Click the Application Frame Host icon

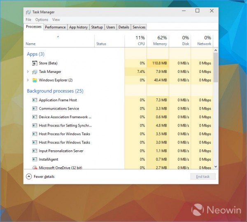[x=35, y=100]
